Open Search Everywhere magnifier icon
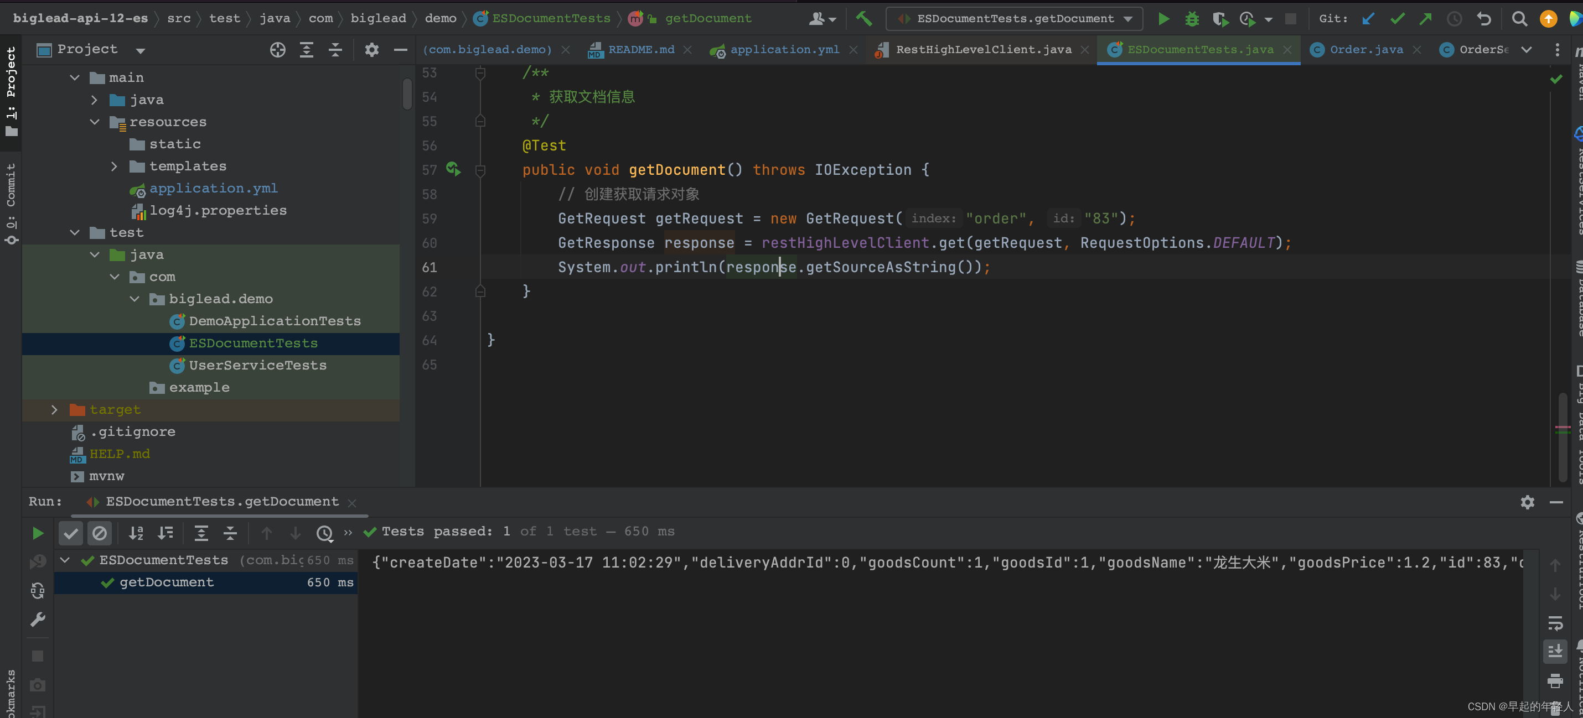Screen dimensions: 1583x718 pos(1519,19)
